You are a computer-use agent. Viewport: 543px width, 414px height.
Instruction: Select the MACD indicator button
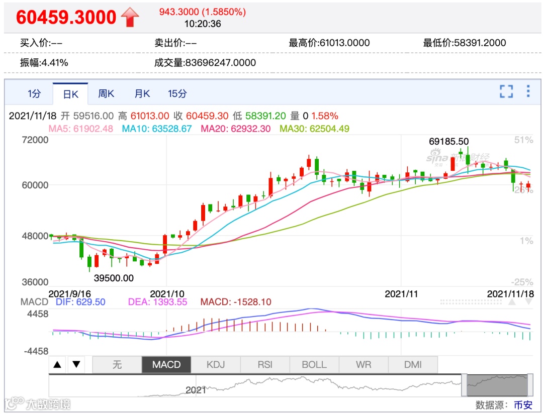166,365
